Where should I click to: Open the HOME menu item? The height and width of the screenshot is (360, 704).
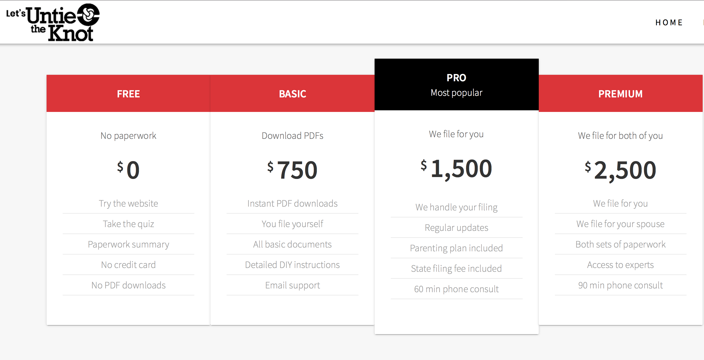coord(669,22)
